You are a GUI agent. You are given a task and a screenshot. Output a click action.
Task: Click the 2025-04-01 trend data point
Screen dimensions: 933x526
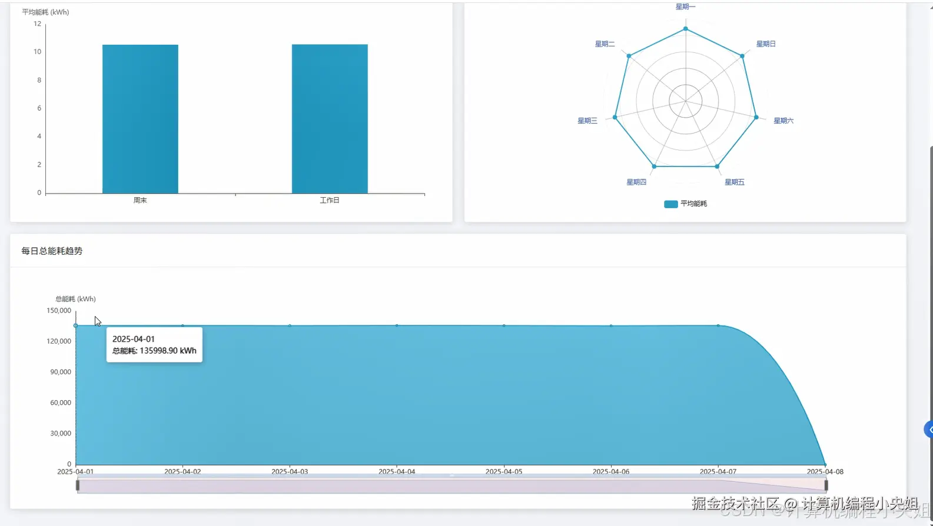click(x=75, y=325)
